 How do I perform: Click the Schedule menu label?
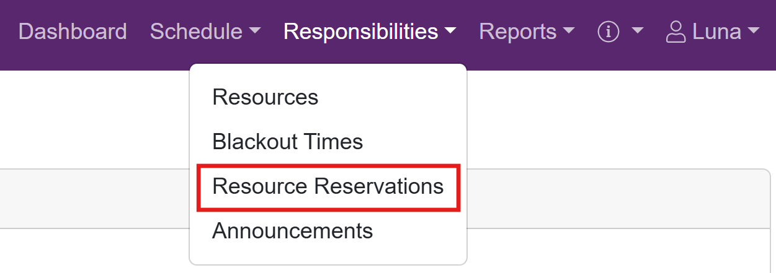tap(196, 32)
